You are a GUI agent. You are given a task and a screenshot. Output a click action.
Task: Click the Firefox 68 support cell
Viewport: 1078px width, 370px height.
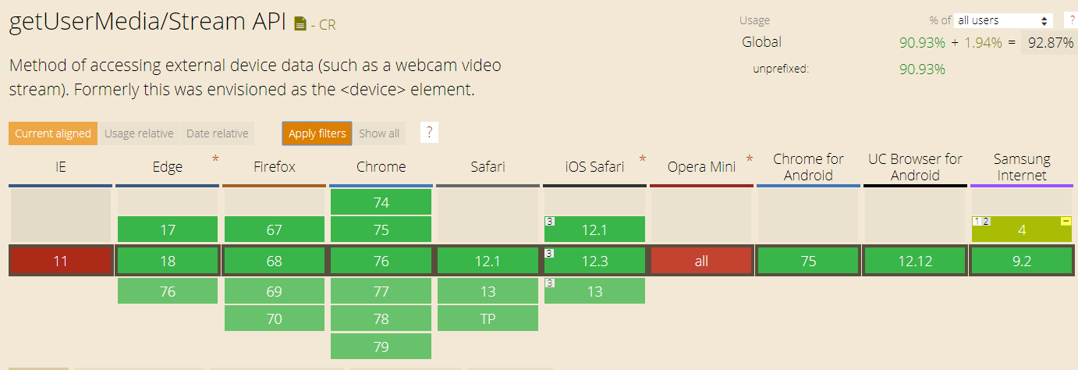[275, 261]
